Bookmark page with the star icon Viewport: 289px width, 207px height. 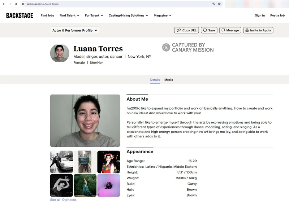pyautogui.click(x=219, y=4)
